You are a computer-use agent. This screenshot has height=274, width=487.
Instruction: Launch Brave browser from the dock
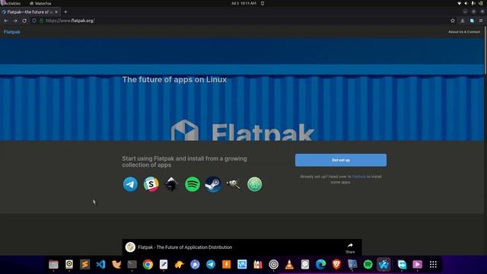[336, 264]
